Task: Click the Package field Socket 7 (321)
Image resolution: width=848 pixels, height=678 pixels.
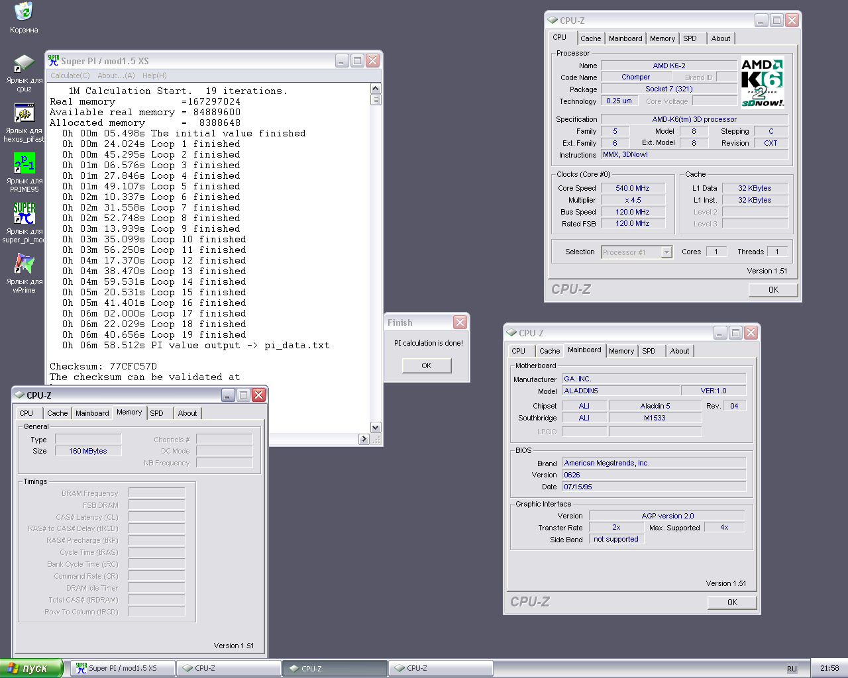Action: tap(669, 89)
